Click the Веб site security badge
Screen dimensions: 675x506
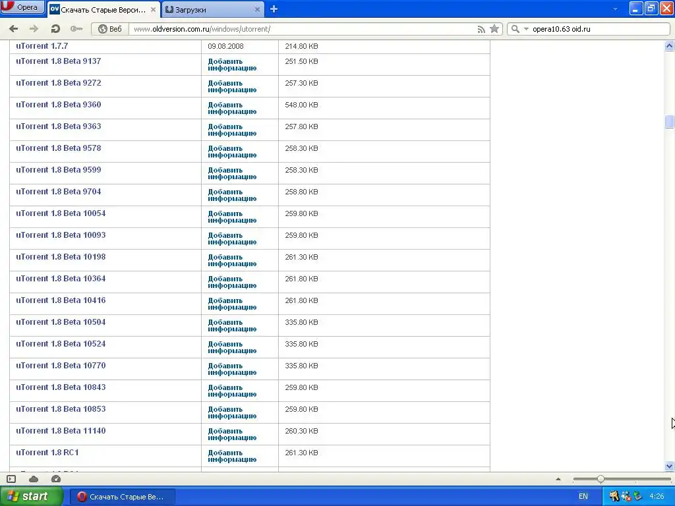[x=110, y=29]
